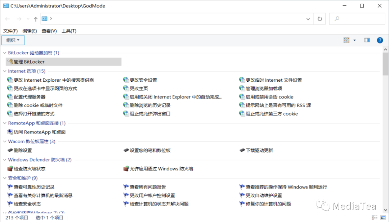Screen dimensions: 389x222
Task: Click the icon next to 更改安全设置
Action: point(126,80)
